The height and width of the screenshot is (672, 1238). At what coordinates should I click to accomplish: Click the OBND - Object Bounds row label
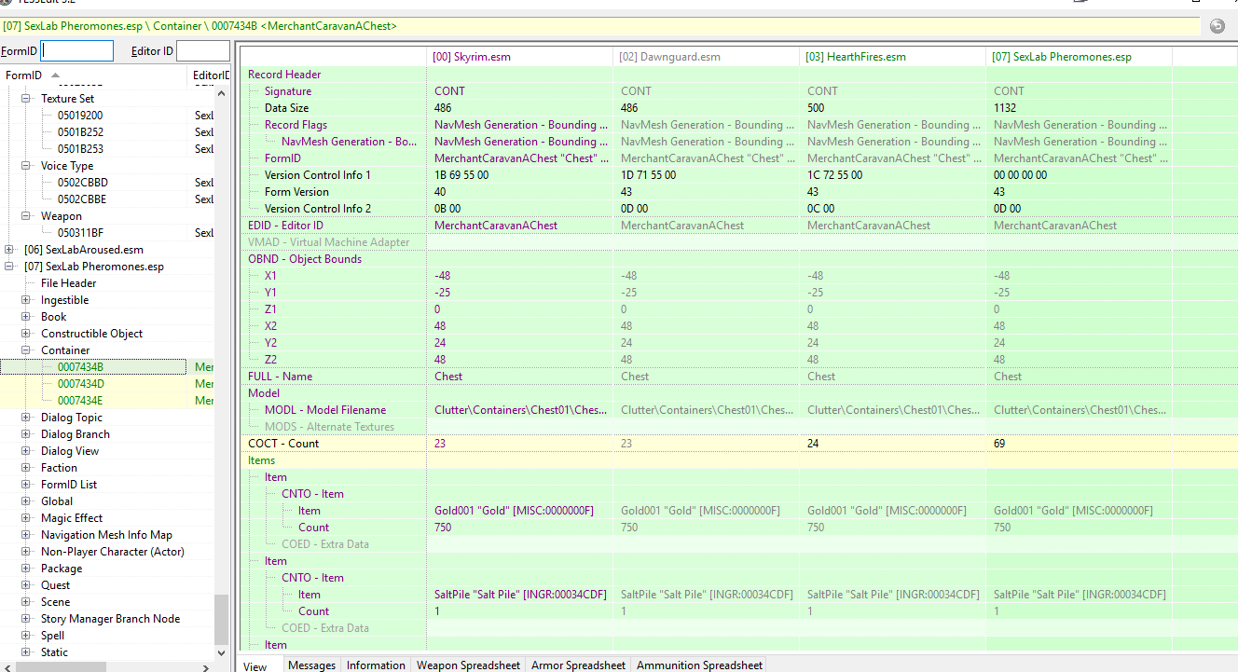point(305,259)
